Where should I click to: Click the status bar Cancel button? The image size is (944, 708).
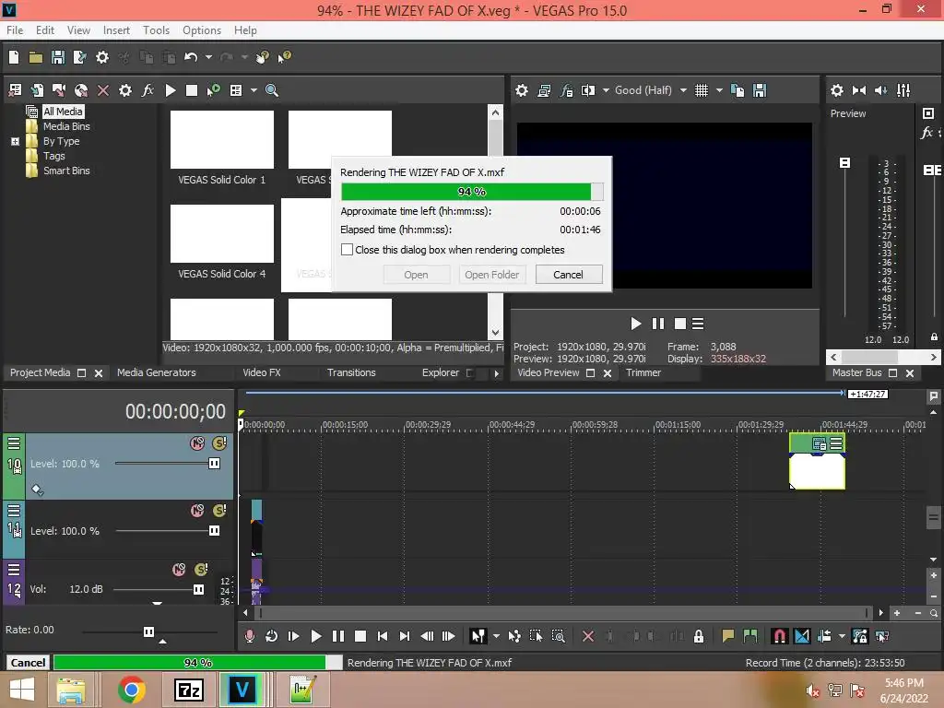pyautogui.click(x=28, y=662)
